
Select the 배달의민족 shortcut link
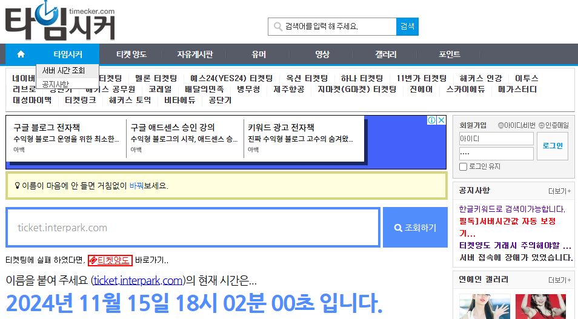pyautogui.click(x=204, y=90)
